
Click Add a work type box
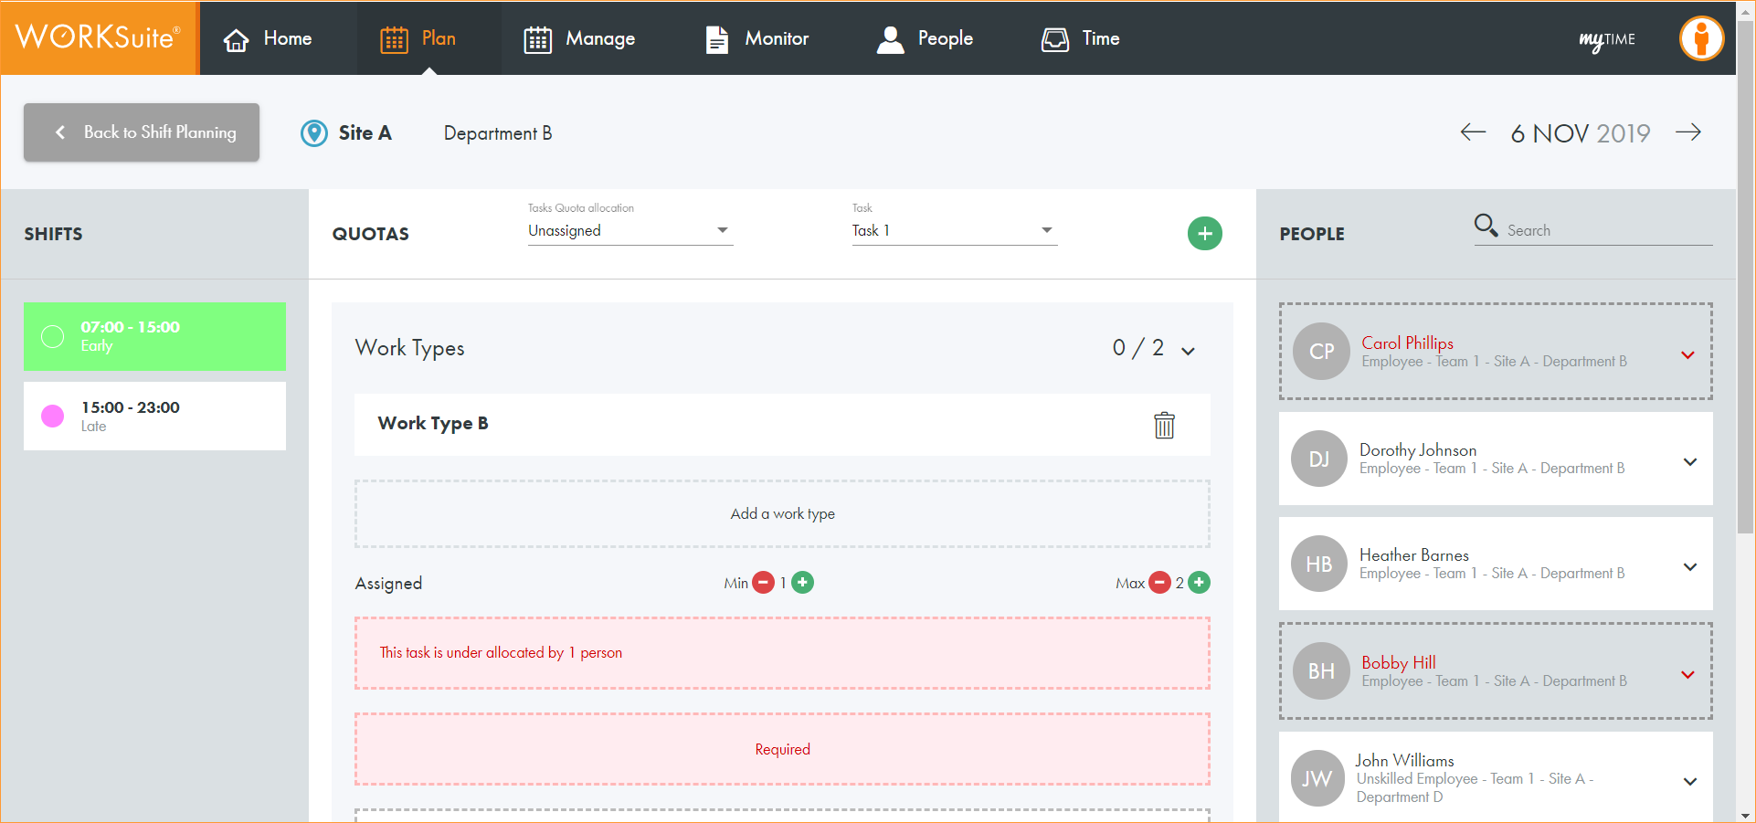(782, 514)
